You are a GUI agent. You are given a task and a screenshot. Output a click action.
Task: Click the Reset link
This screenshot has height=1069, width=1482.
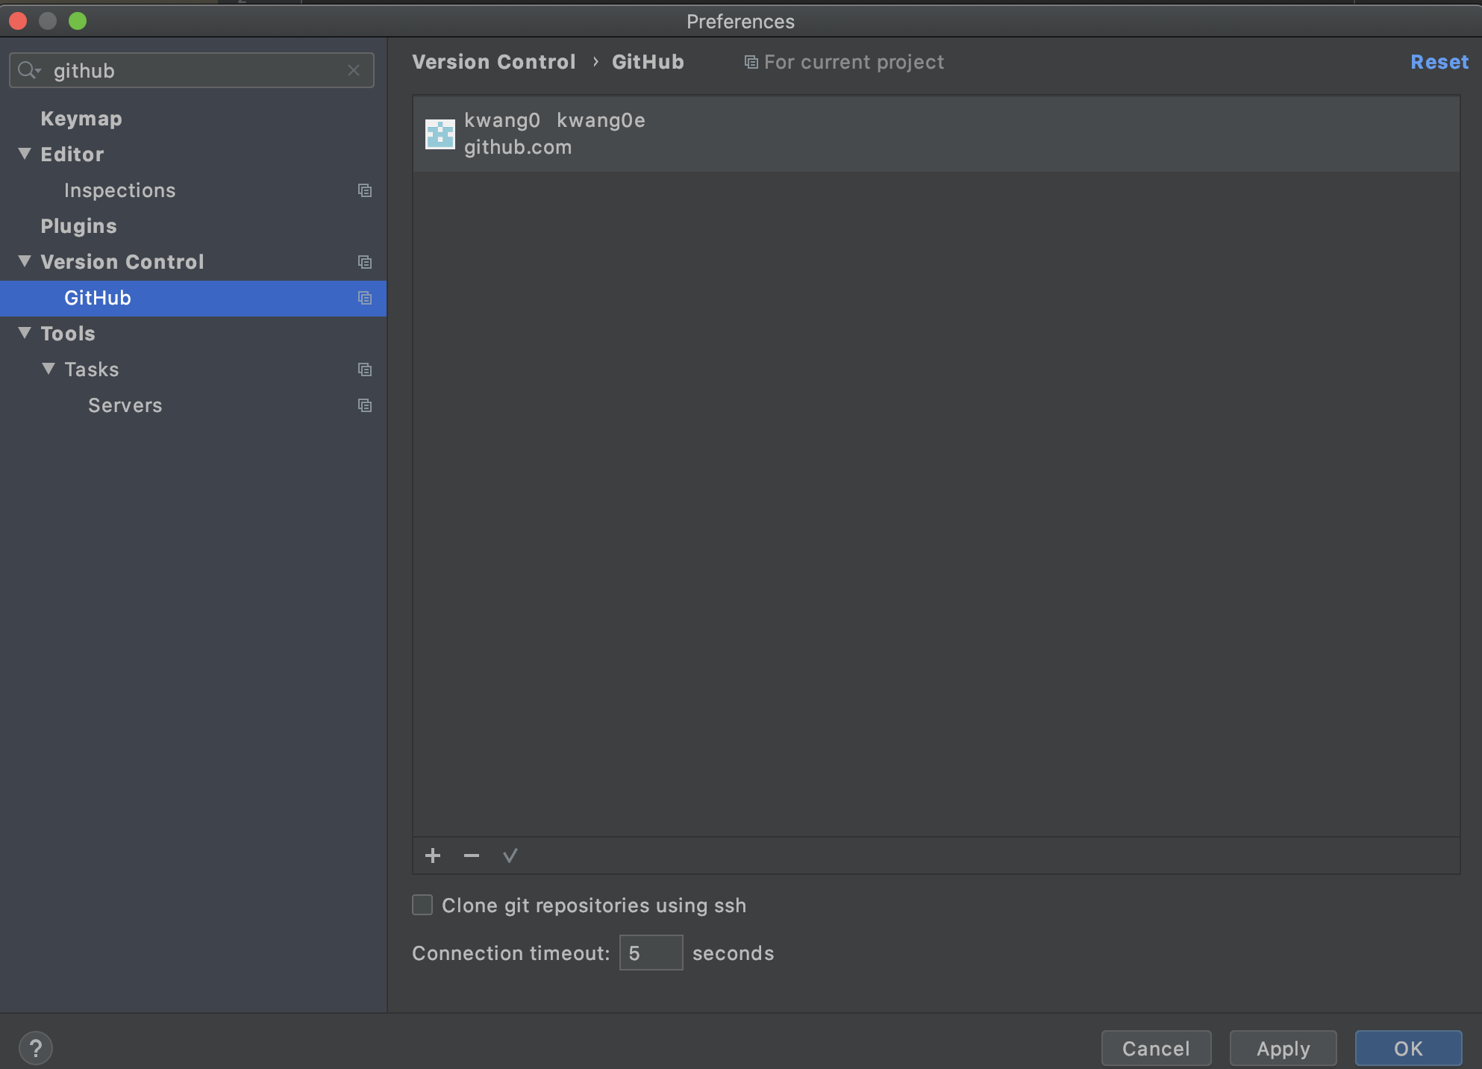click(1439, 62)
